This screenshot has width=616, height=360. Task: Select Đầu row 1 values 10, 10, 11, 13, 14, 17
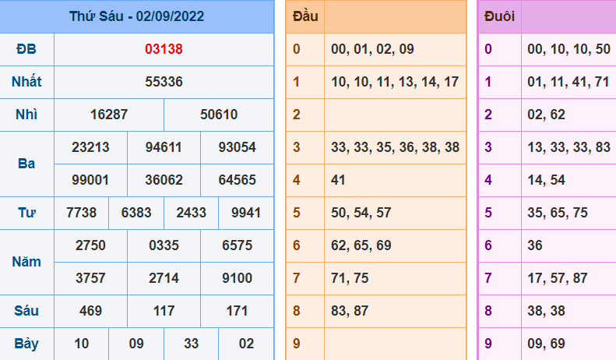[x=395, y=82]
